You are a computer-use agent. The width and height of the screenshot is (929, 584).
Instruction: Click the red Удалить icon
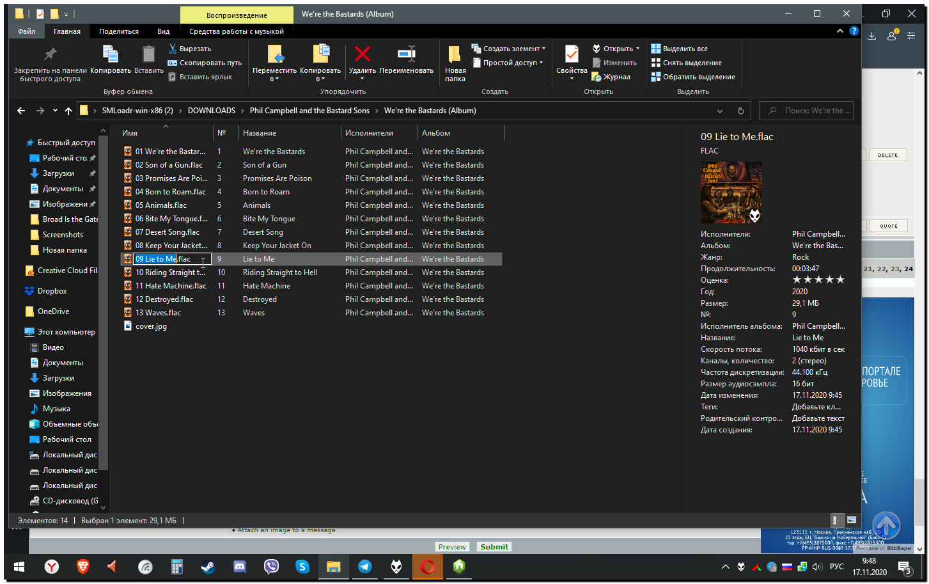363,54
